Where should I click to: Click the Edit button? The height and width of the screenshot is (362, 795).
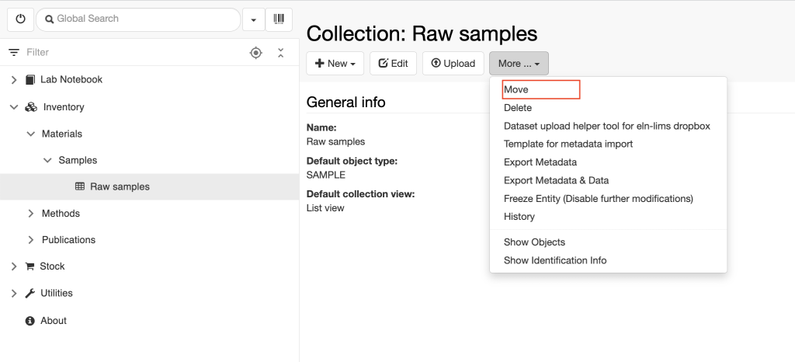(x=394, y=64)
